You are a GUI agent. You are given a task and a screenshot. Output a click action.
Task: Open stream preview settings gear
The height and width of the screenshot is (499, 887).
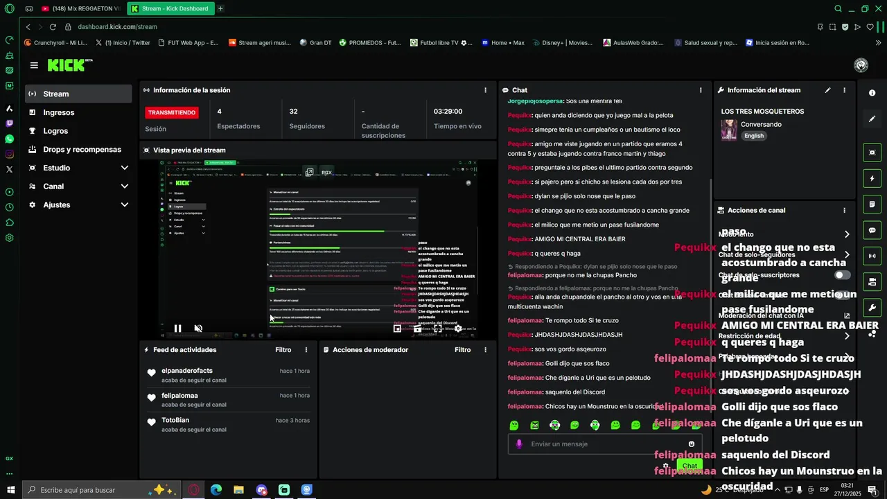pos(458,329)
